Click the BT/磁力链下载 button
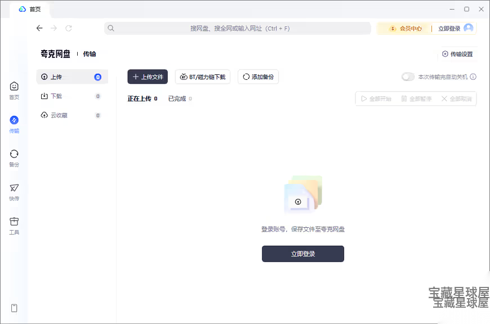Image resolution: width=490 pixels, height=324 pixels. coord(203,77)
